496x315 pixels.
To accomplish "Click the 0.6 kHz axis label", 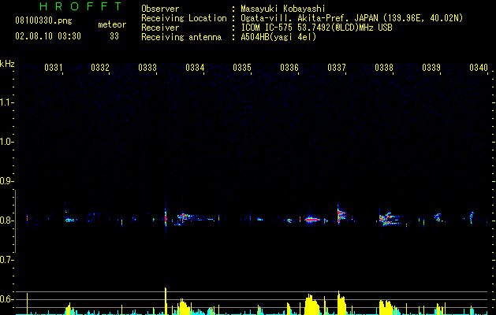I will pyautogui.click(x=6, y=299).
